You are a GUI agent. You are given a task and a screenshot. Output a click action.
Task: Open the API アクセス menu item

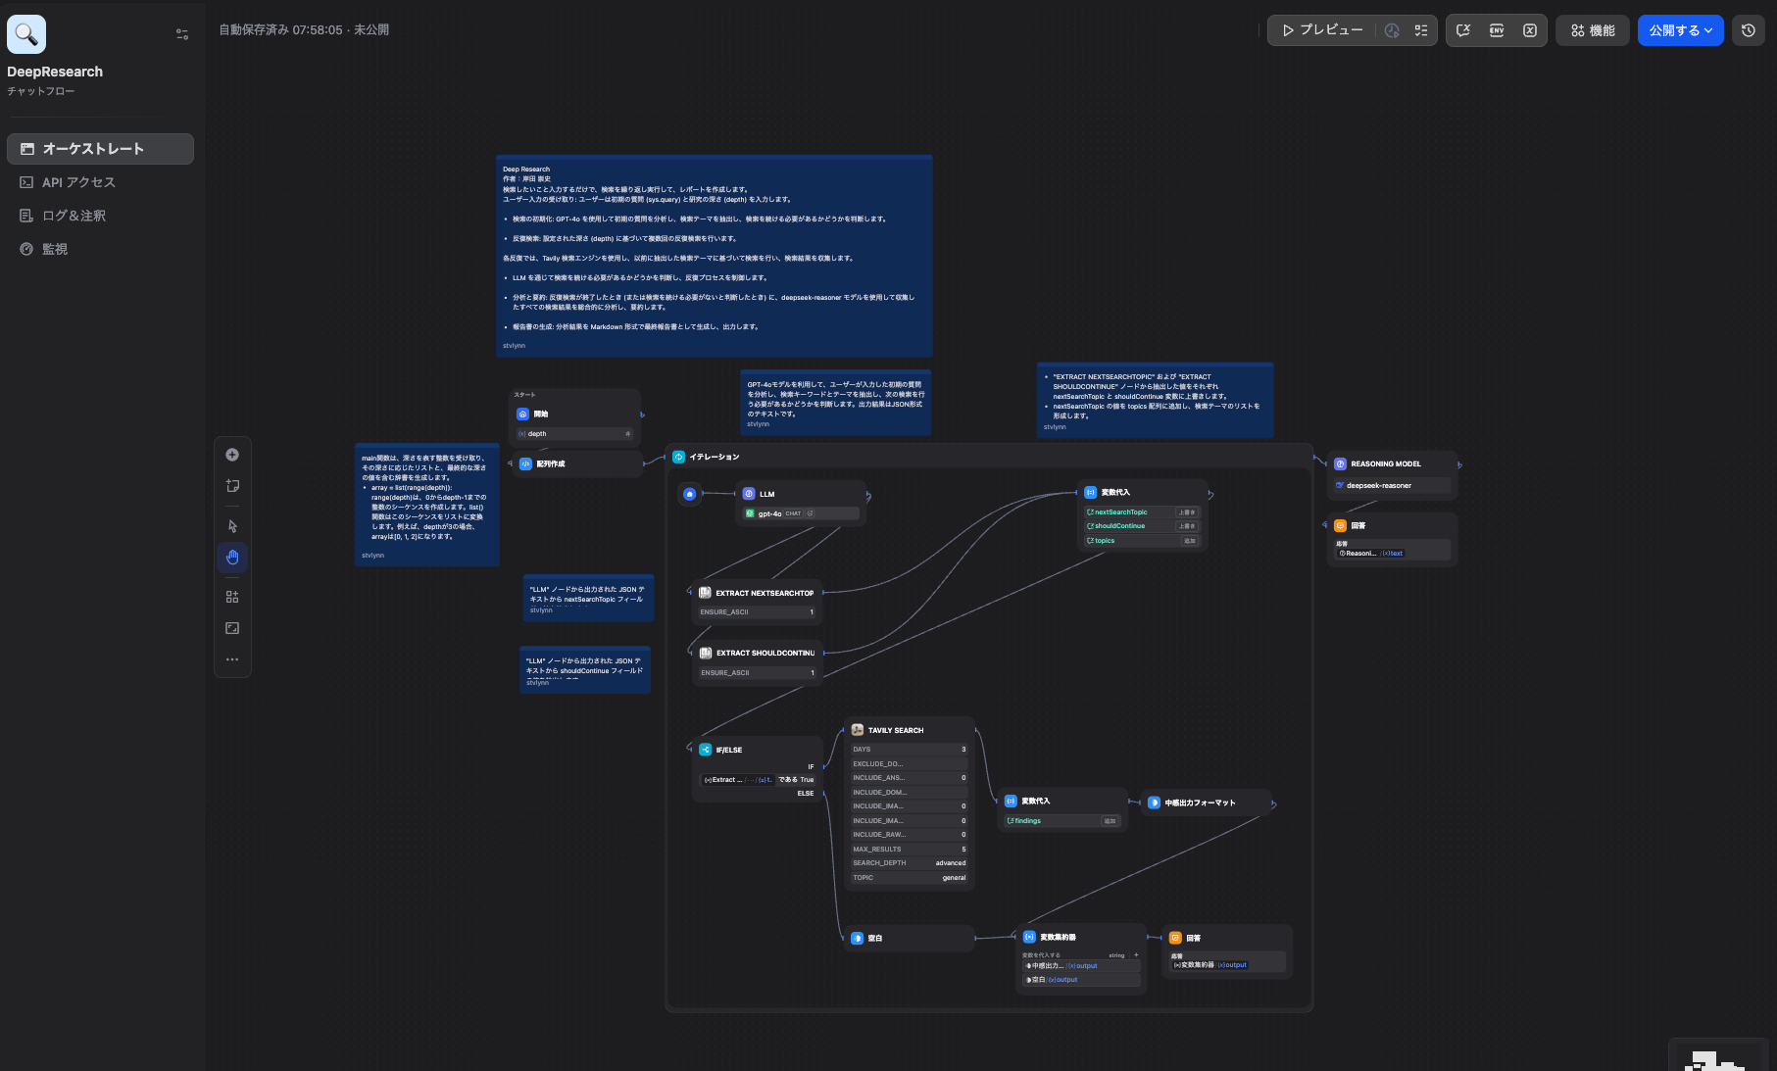click(78, 182)
